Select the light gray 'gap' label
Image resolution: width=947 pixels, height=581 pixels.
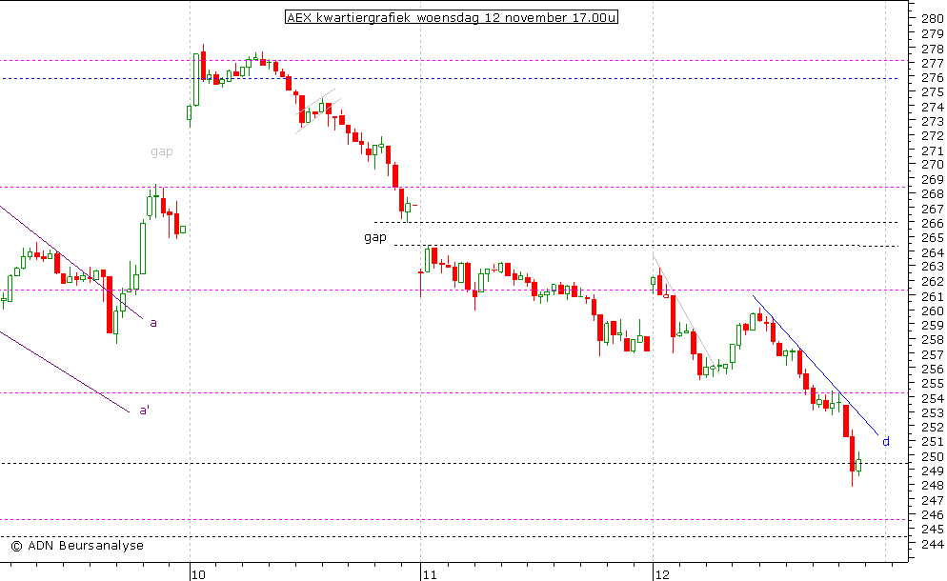coord(162,151)
